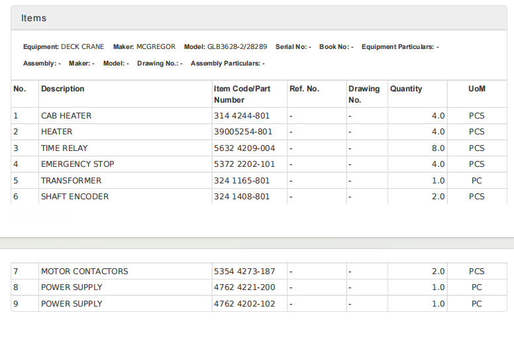This screenshot has width=514, height=343.
Task: Click the Drawing No. column header
Action: pyautogui.click(x=364, y=94)
